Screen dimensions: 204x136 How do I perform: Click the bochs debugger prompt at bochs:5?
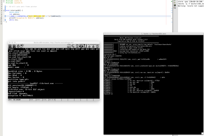[108, 94]
